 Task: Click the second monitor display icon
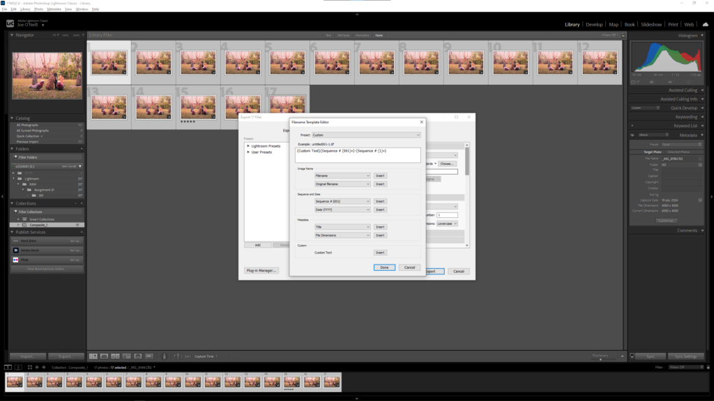pyautogui.click(x=18, y=368)
